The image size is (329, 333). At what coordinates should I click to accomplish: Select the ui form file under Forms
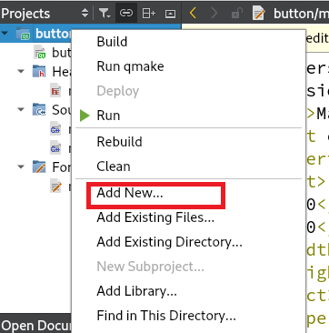[56, 186]
